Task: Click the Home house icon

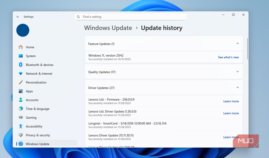Action: click(21, 47)
